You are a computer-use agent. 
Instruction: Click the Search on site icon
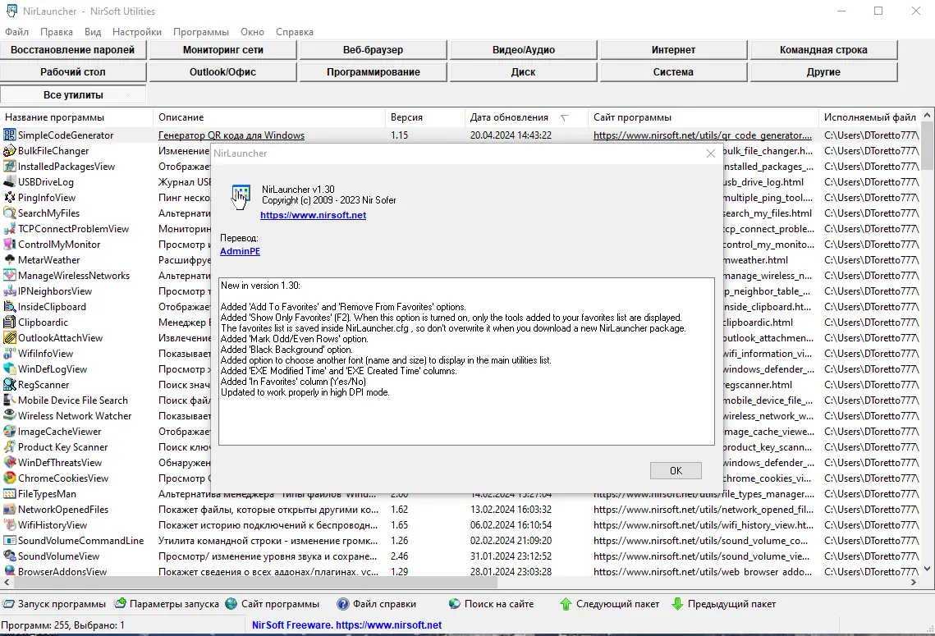coord(455,604)
